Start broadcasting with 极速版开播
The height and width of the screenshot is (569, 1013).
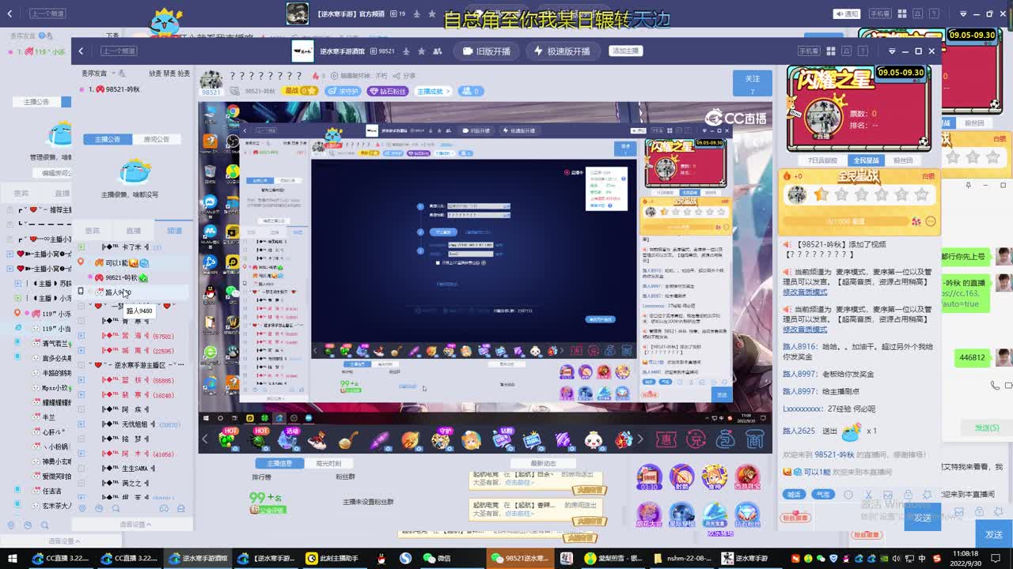coord(563,51)
